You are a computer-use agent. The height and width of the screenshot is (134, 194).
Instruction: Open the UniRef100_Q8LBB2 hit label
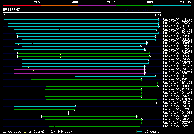pyautogui.click(x=178, y=40)
